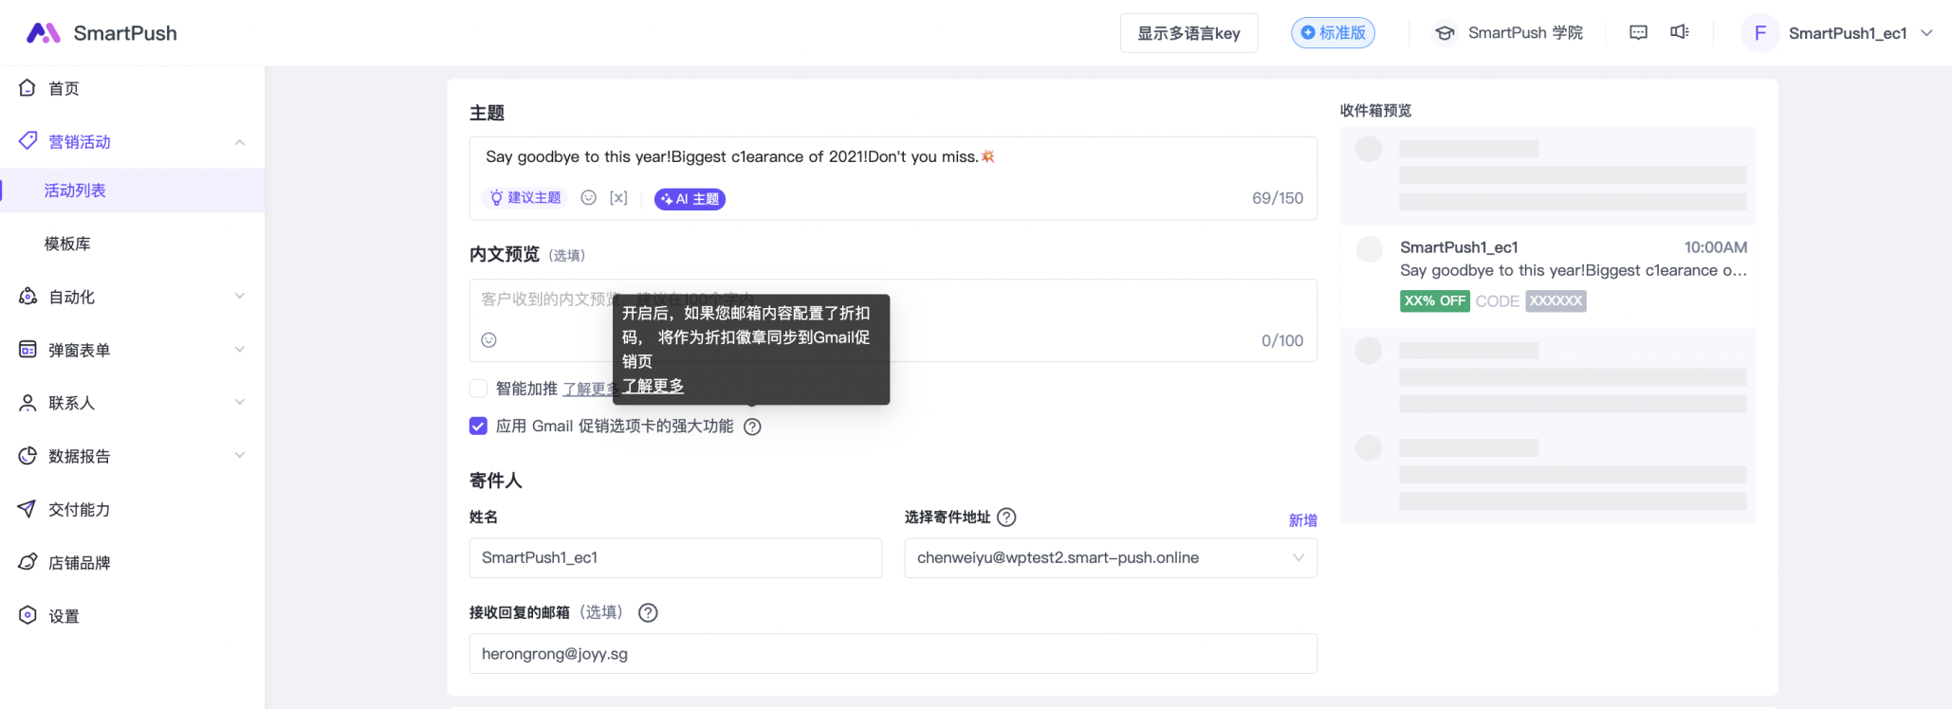The height and width of the screenshot is (709, 1952).
Task: Open the message/feedback icon in top bar
Action: (1638, 33)
